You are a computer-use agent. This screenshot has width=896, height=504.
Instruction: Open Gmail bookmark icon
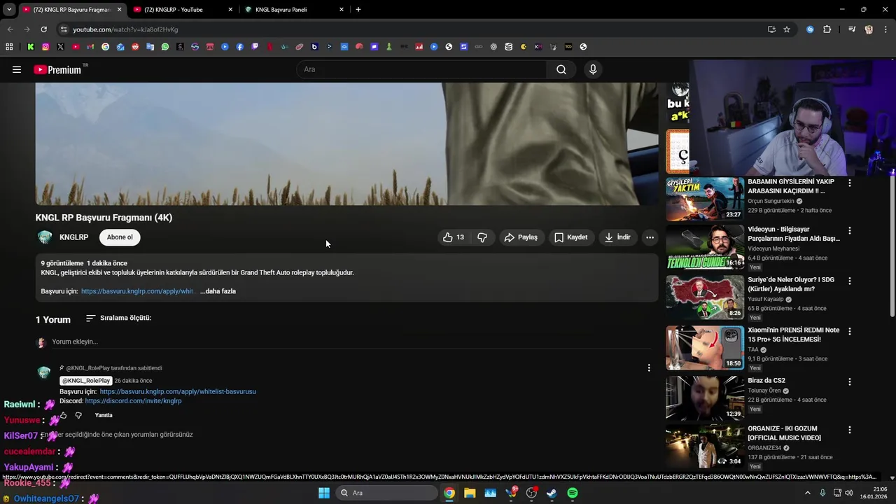pos(90,47)
